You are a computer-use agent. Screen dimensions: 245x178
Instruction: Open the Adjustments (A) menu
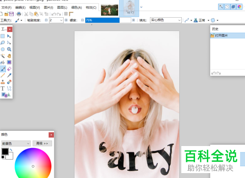coord(76,7)
